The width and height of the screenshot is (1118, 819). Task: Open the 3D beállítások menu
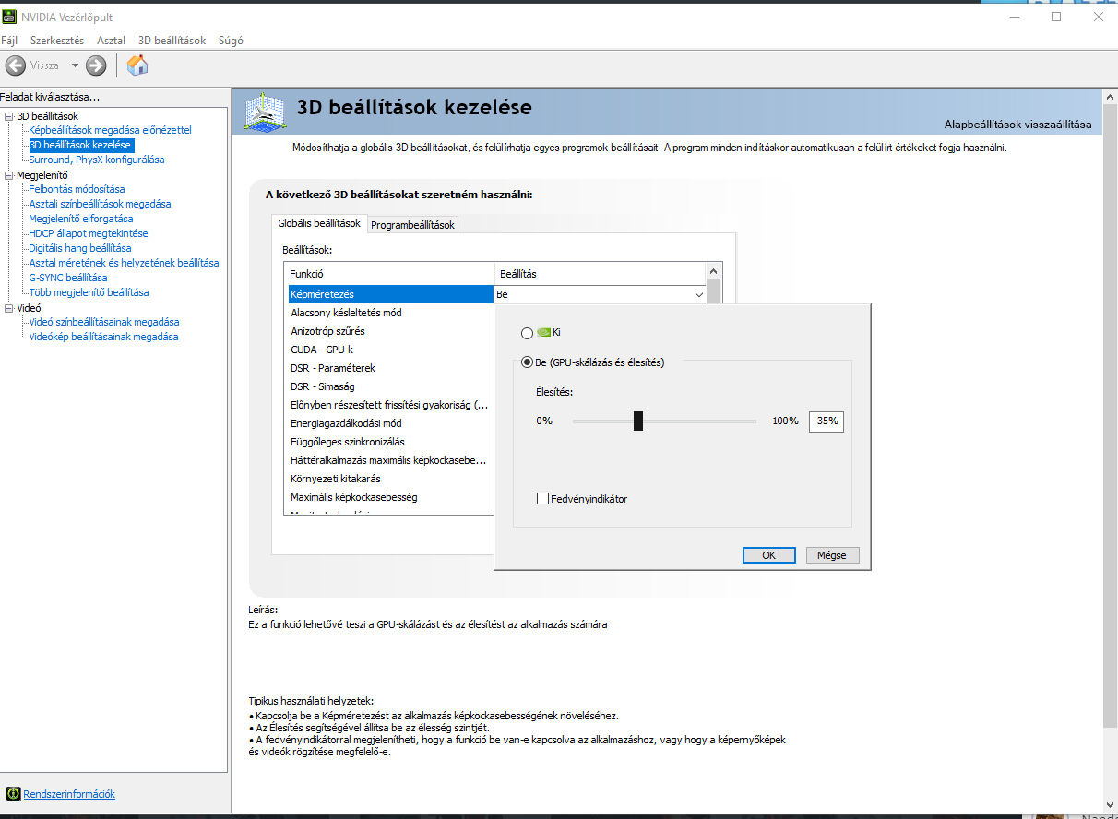point(172,41)
